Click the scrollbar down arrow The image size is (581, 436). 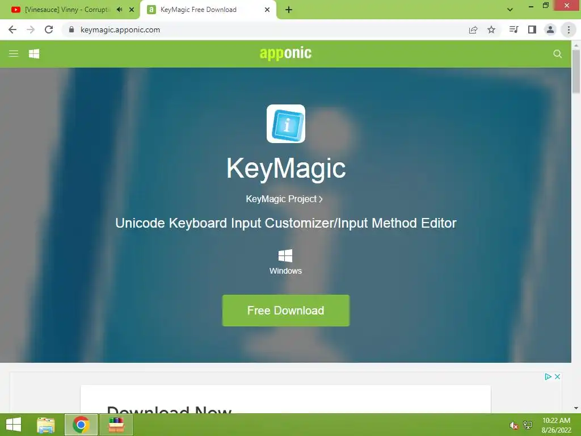[x=576, y=408]
